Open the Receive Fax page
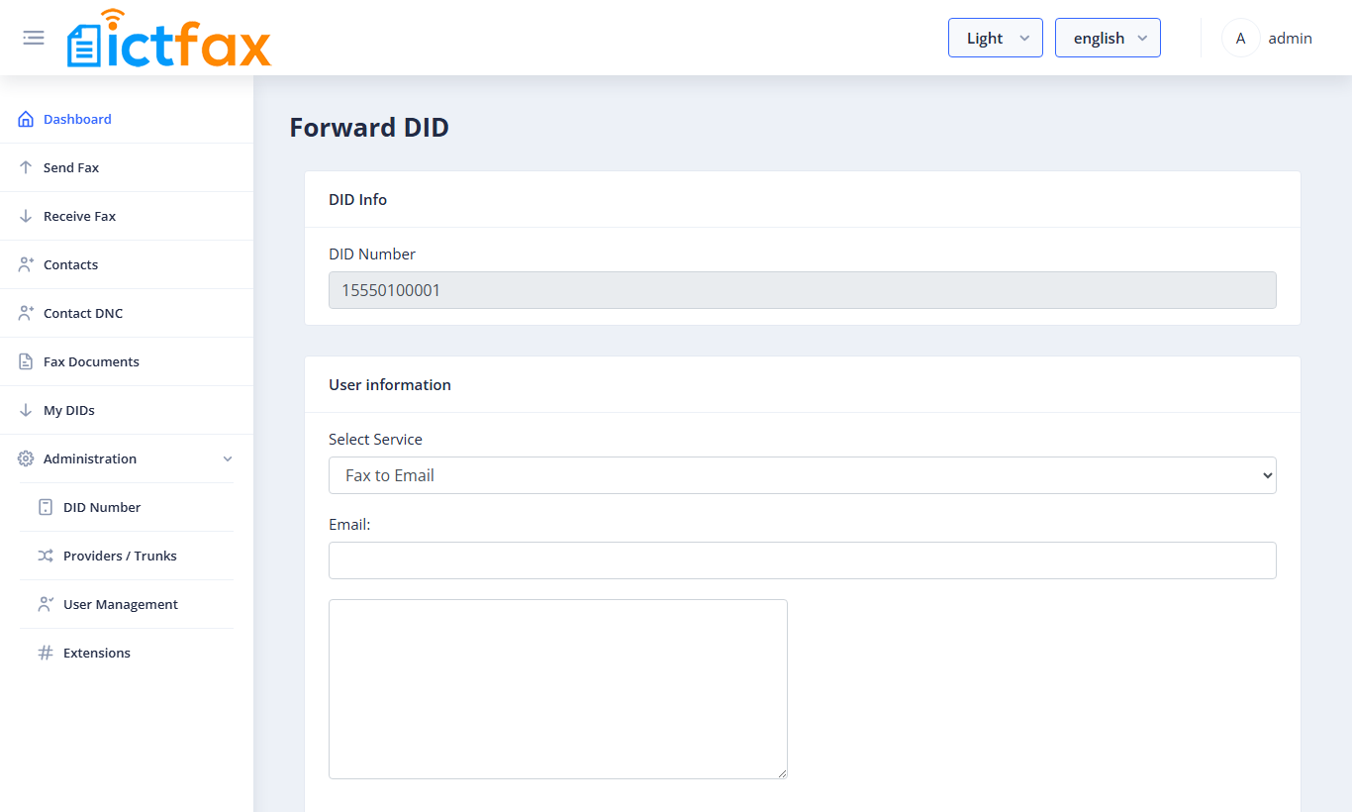 click(x=80, y=216)
